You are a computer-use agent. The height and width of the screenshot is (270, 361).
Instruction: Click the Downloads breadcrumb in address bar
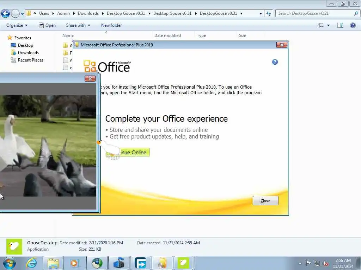88,13
